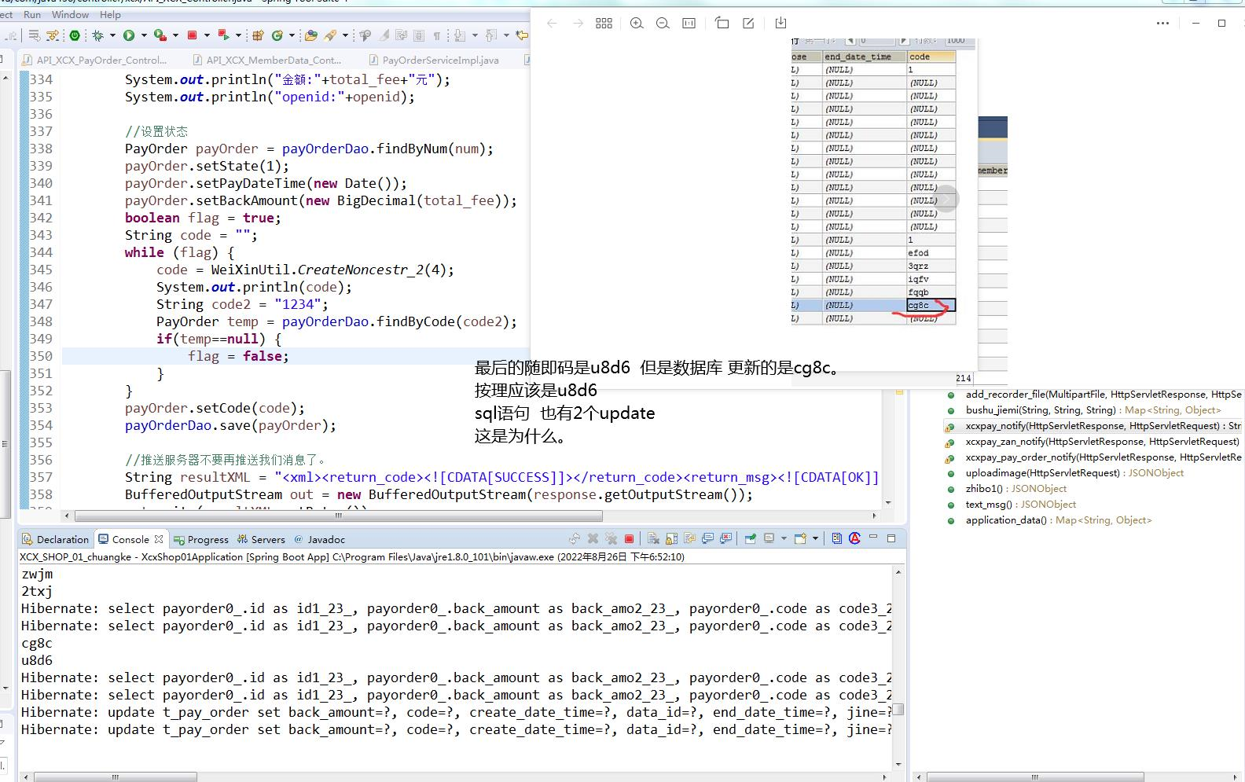
Task: Click the Debug bug icon in toolbar
Action: tap(97, 35)
